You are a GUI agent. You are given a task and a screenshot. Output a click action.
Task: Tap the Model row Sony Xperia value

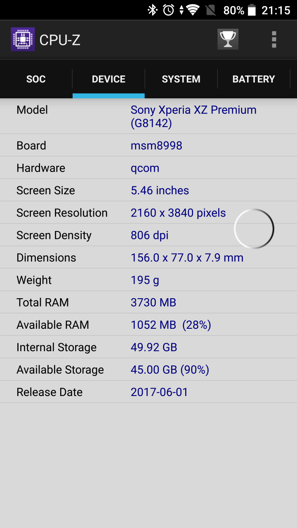point(193,116)
